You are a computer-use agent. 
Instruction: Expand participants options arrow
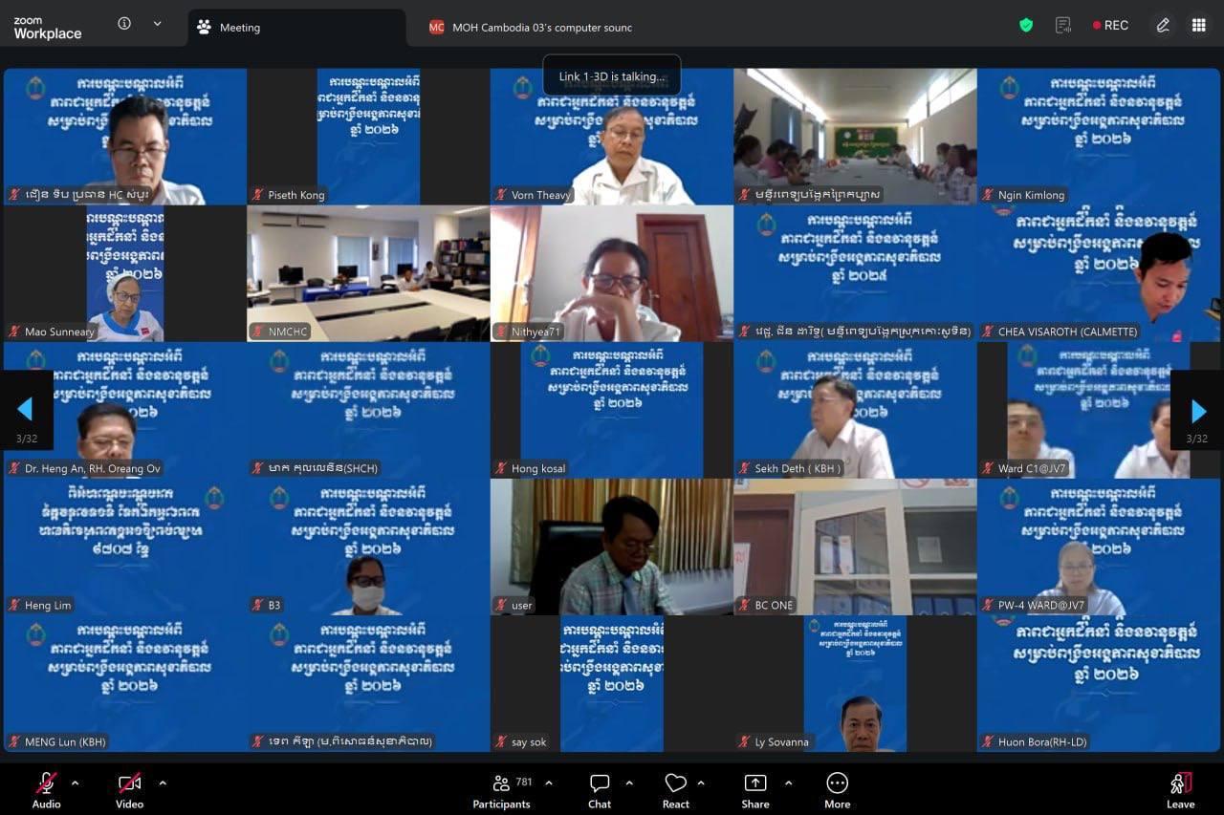549,783
